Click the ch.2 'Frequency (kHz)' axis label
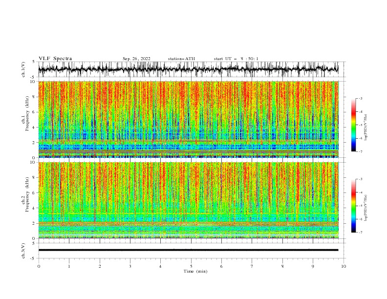This screenshot has height=299, width=387. pos(27,194)
